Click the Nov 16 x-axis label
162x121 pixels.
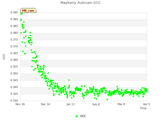pyautogui.click(x=20, y=104)
